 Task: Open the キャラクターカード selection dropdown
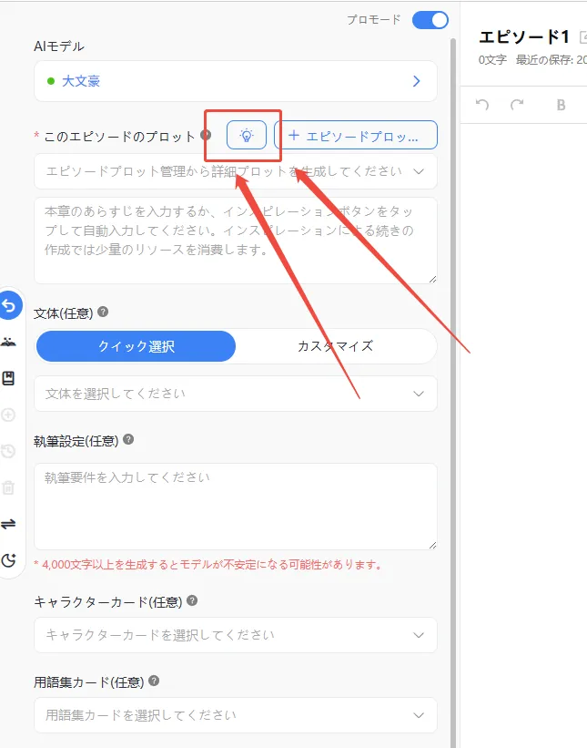click(236, 635)
